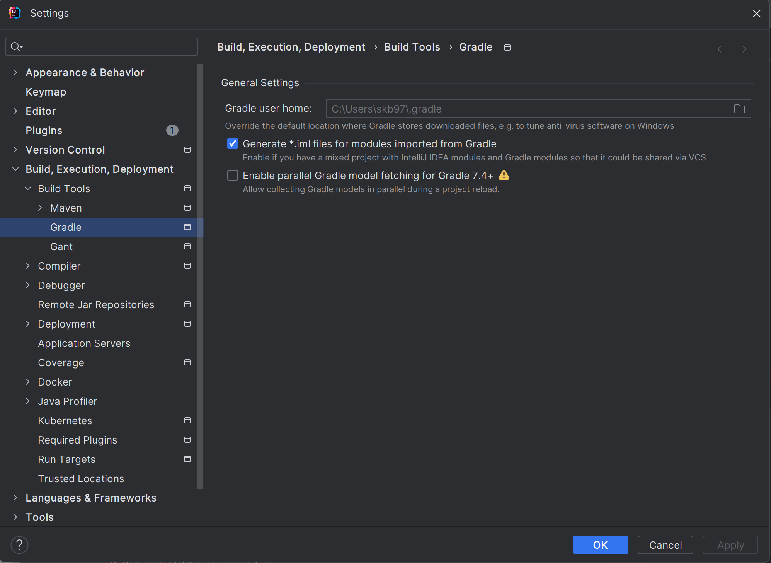Expand the Tools section

15,517
